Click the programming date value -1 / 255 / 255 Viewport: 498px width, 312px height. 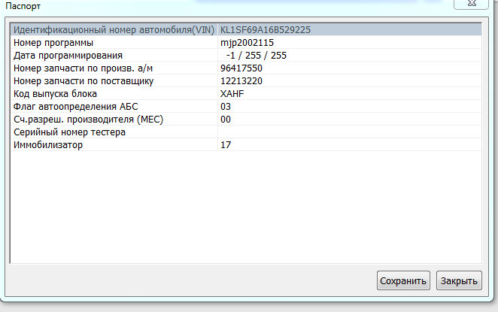point(256,56)
